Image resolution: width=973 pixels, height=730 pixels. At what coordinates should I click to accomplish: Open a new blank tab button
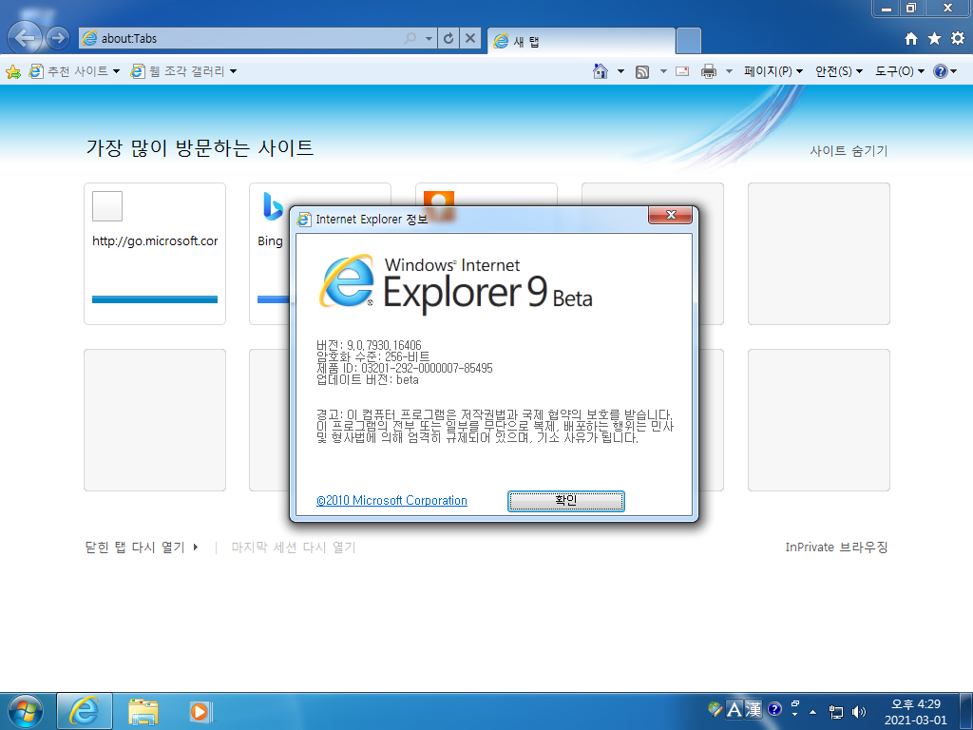point(688,41)
